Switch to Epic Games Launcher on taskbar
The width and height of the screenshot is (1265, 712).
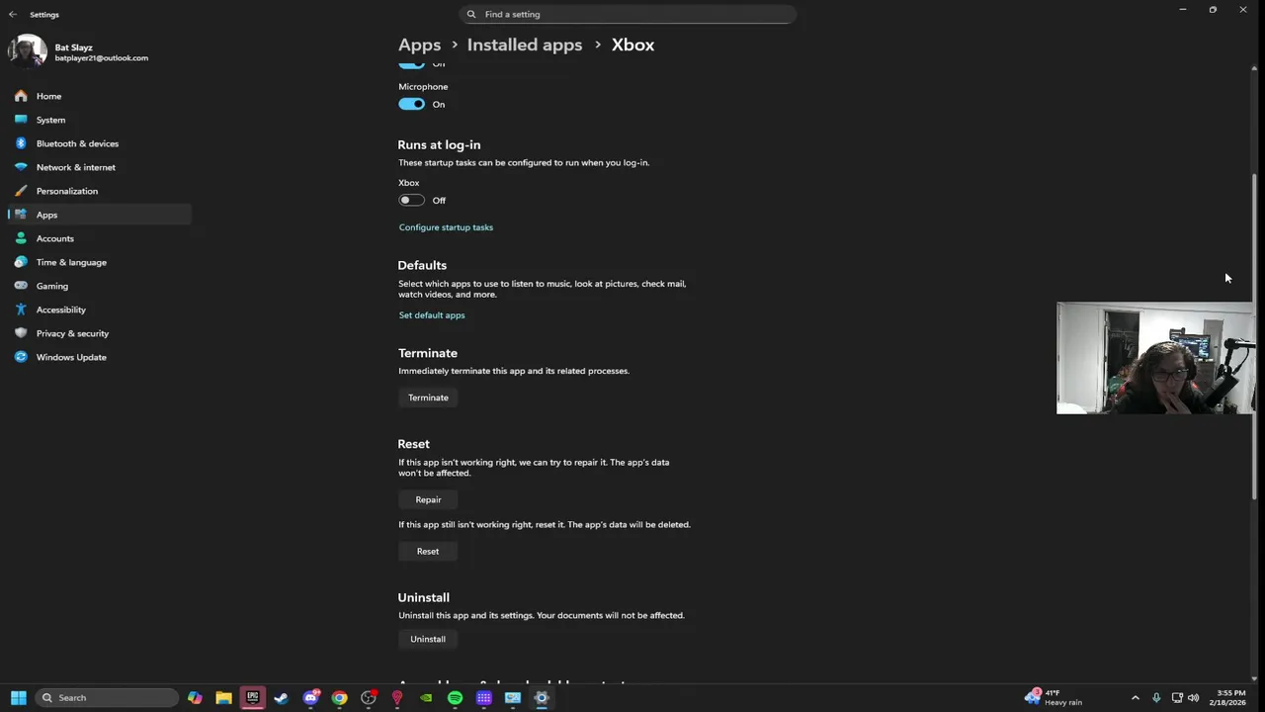tap(253, 697)
